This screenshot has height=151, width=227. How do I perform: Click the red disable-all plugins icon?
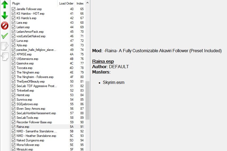pos(5,26)
